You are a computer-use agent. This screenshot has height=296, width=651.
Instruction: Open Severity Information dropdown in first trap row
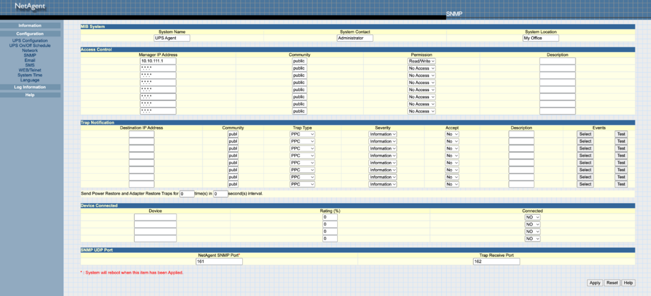tap(383, 134)
